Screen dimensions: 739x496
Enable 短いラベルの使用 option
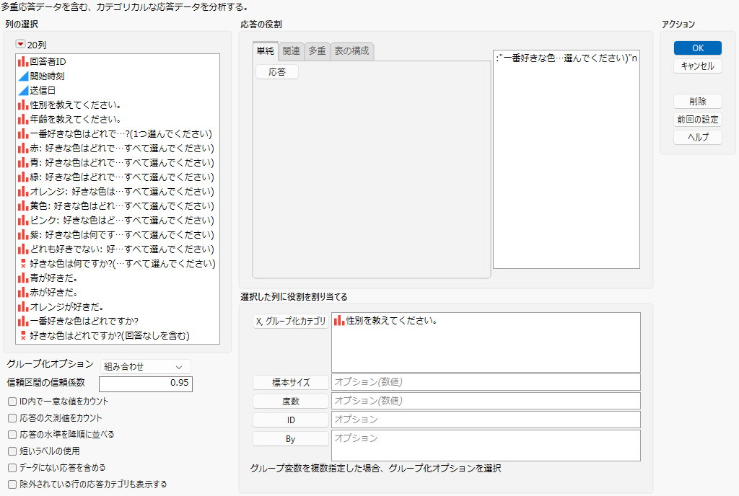pos(12,451)
